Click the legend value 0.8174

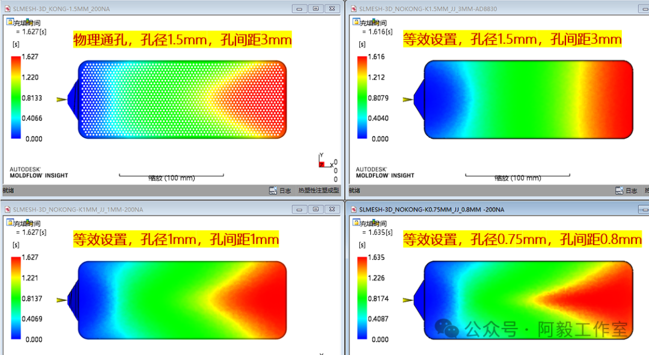point(379,299)
